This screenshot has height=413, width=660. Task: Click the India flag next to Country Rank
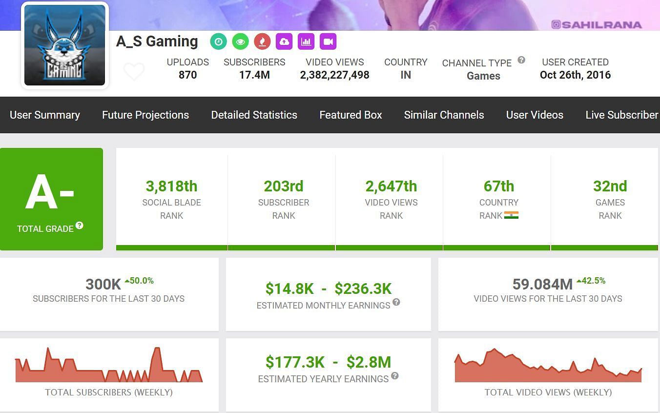point(511,215)
